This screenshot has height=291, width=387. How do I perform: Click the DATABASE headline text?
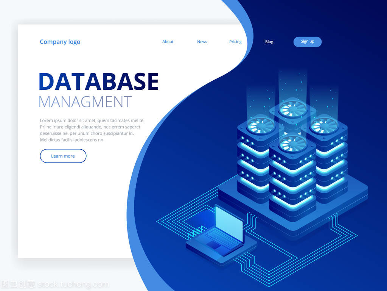[x=98, y=81]
